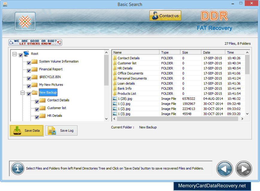Select HR Details row in file list
This screenshot has width=260, height=191.
178,68
